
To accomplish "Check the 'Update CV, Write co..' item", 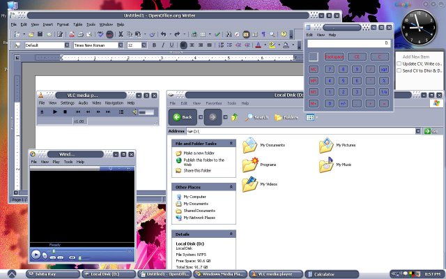I will [x=399, y=63].
